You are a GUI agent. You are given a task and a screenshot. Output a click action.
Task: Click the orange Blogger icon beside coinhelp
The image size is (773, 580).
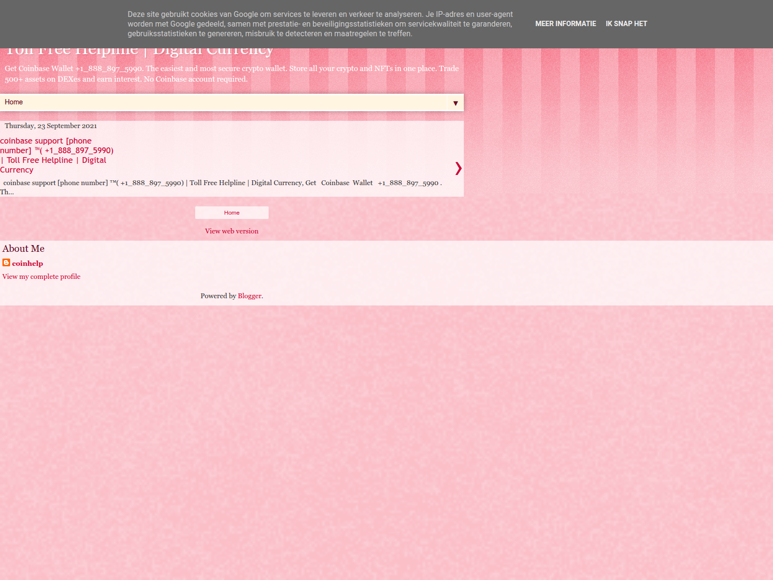(6, 262)
